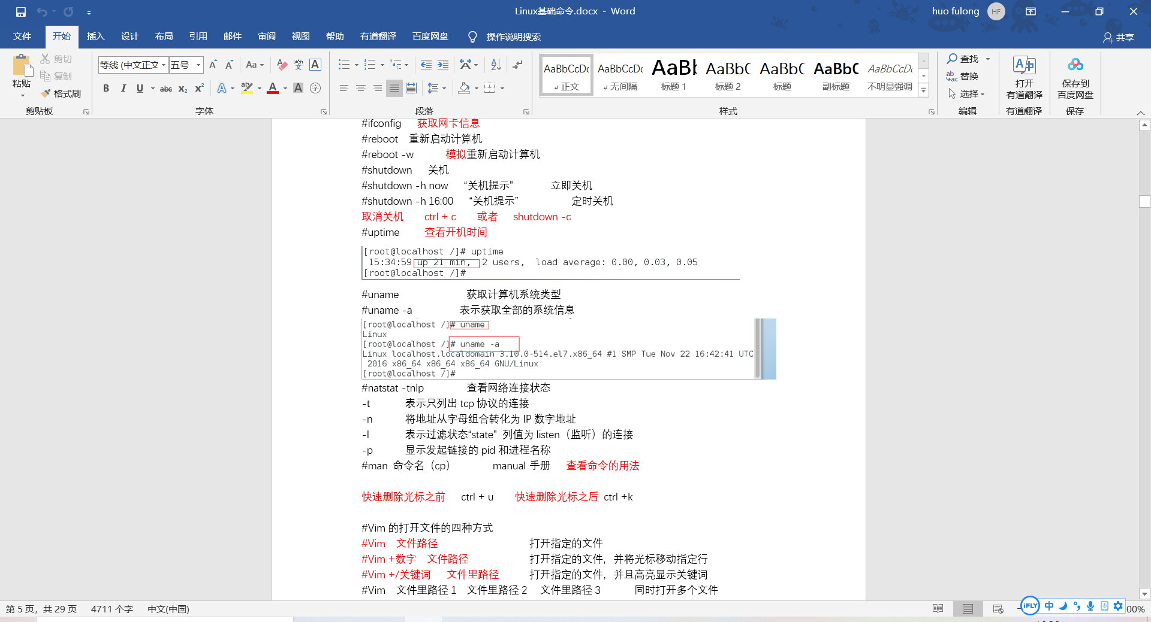Viewport: 1151px width, 622px height.
Task: Switch to Read Mode view icon
Action: (x=938, y=609)
